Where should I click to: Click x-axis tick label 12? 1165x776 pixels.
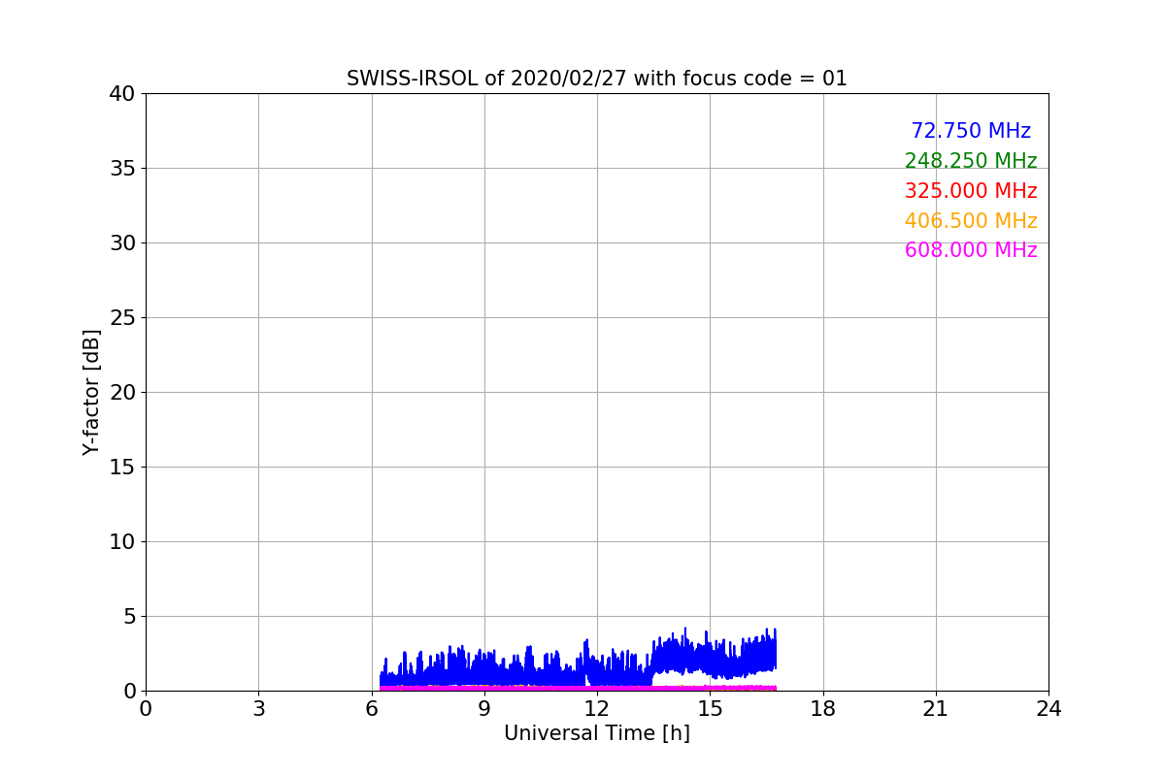coord(597,709)
